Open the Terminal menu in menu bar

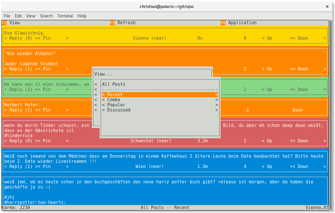point(65,16)
